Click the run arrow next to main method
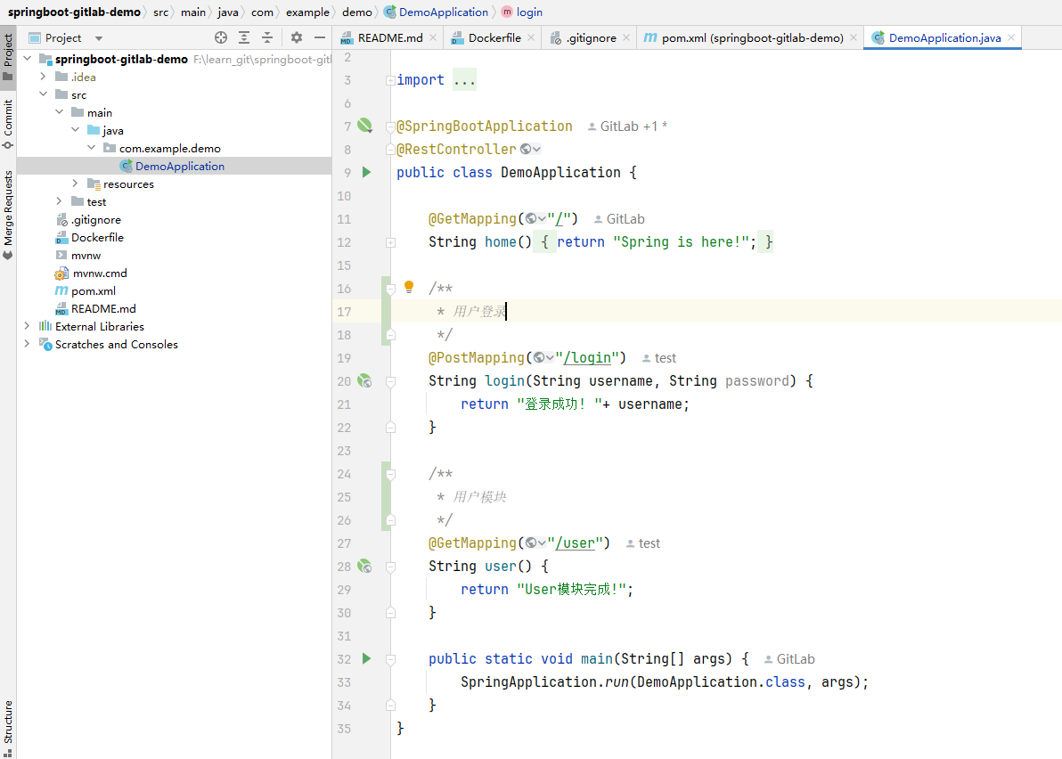 pos(366,659)
